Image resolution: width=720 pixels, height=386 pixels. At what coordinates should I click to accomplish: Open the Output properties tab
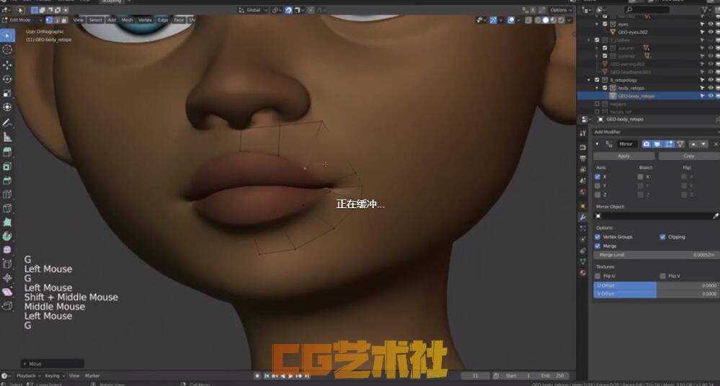point(583,158)
